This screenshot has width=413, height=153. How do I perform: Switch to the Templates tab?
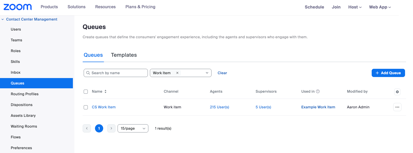point(124,55)
